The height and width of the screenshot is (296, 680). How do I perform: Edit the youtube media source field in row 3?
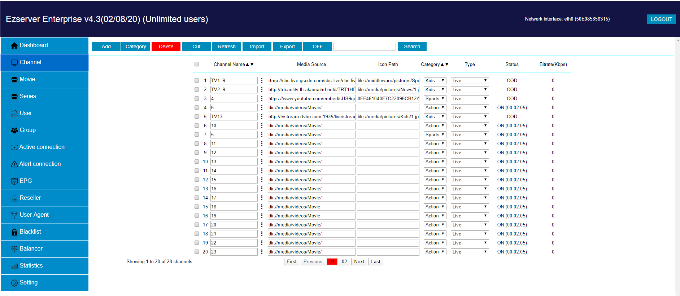(311, 98)
